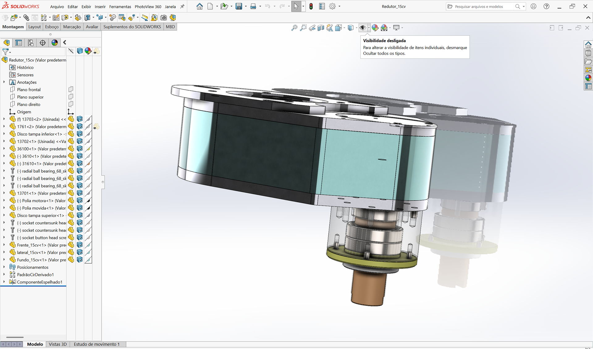Click the Section View icon

321,28
